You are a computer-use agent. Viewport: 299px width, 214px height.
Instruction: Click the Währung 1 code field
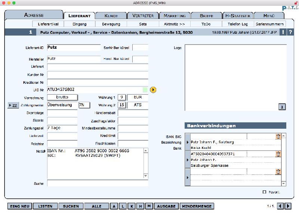[122, 97]
